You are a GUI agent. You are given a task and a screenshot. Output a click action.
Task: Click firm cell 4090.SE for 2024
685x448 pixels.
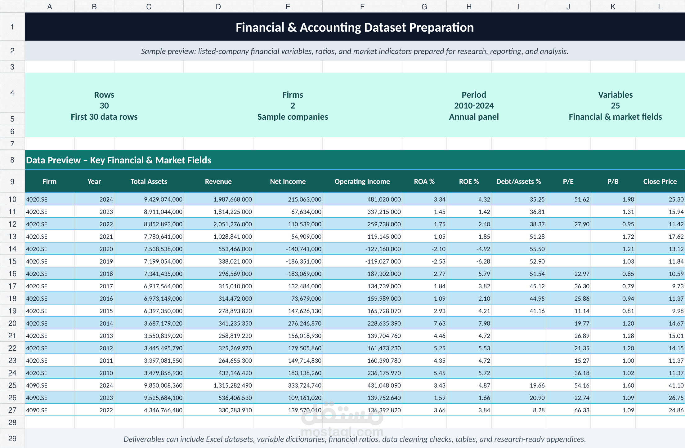pos(50,385)
